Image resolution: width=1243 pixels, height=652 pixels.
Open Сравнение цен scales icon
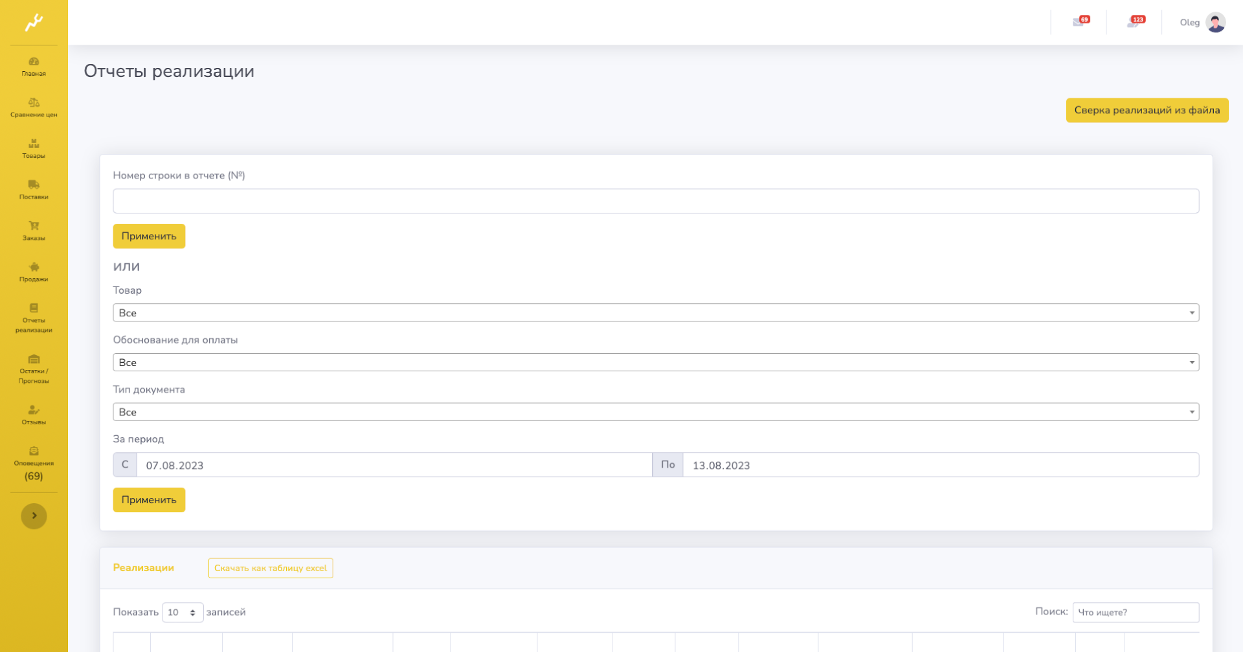point(34,102)
